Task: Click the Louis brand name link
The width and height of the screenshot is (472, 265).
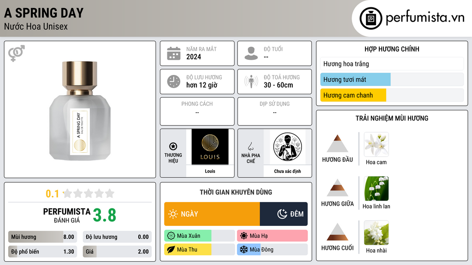Action: pyautogui.click(x=210, y=171)
